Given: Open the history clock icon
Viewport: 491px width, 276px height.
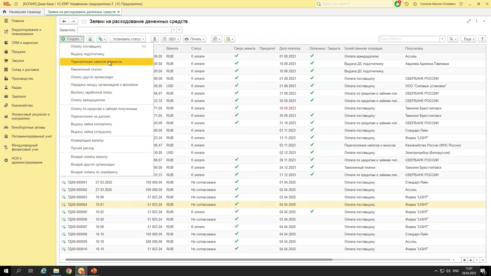Looking at the screenshot, I should click(x=407, y=4).
